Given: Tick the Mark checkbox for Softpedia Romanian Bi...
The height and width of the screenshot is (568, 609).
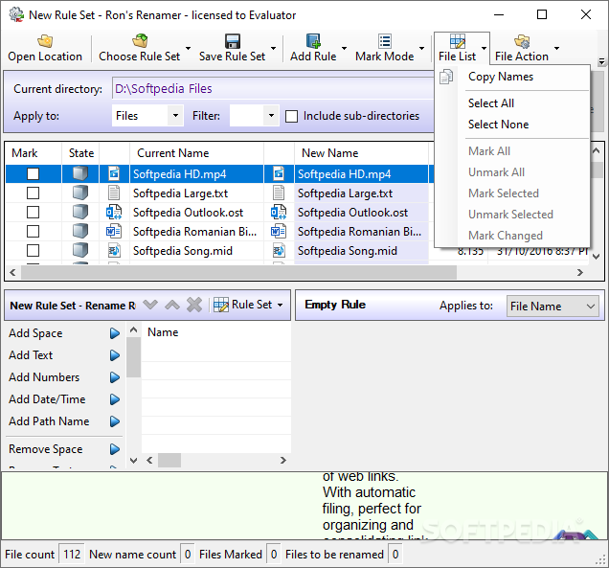Looking at the screenshot, I should click(33, 231).
